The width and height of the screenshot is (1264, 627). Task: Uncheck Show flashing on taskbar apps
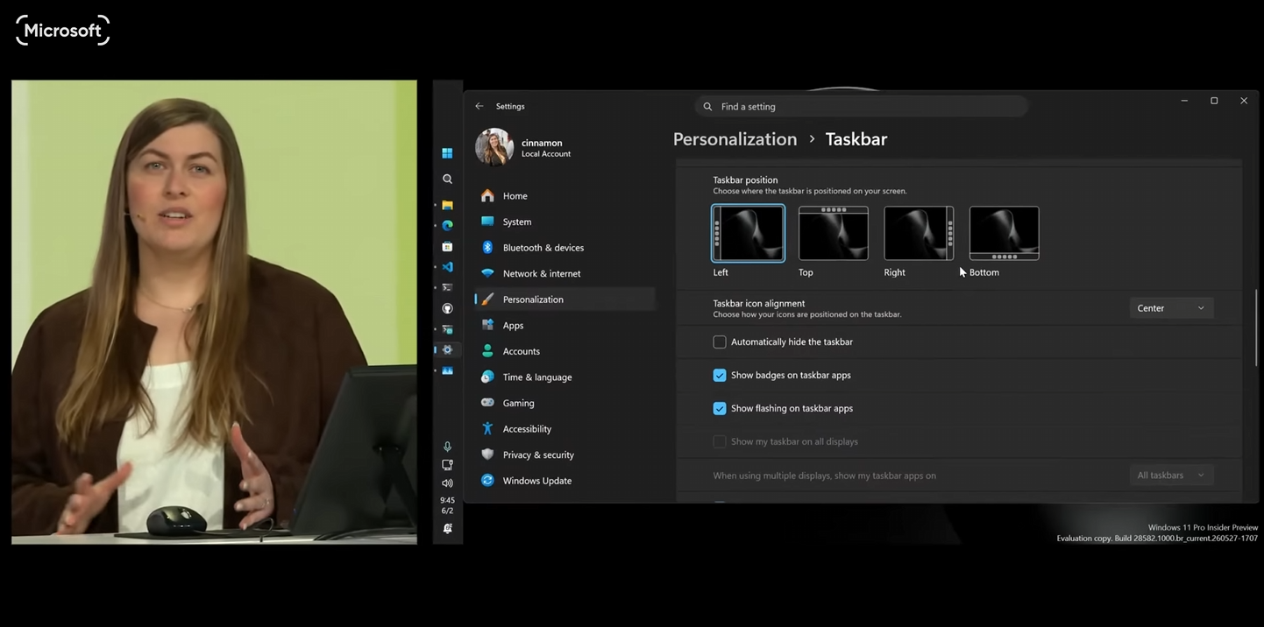(x=720, y=409)
